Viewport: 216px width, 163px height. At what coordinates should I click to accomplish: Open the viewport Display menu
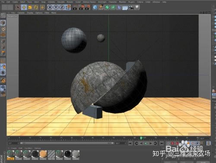[30, 13]
